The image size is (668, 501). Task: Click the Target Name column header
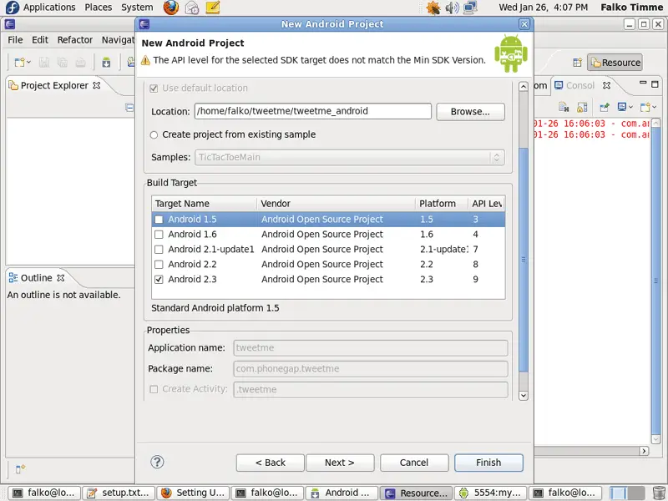(204, 204)
